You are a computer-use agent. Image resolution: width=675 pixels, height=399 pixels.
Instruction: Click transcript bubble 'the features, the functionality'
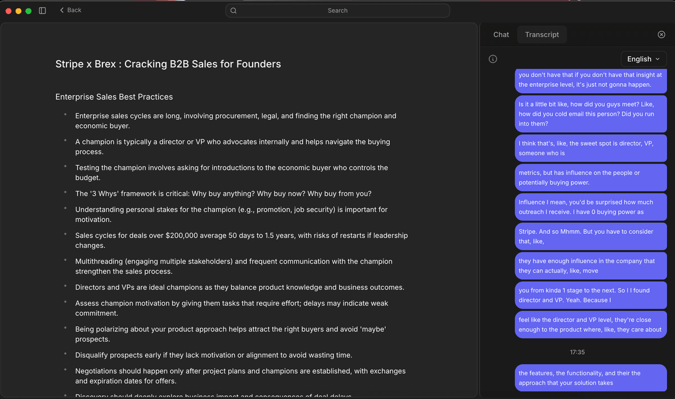tap(591, 378)
